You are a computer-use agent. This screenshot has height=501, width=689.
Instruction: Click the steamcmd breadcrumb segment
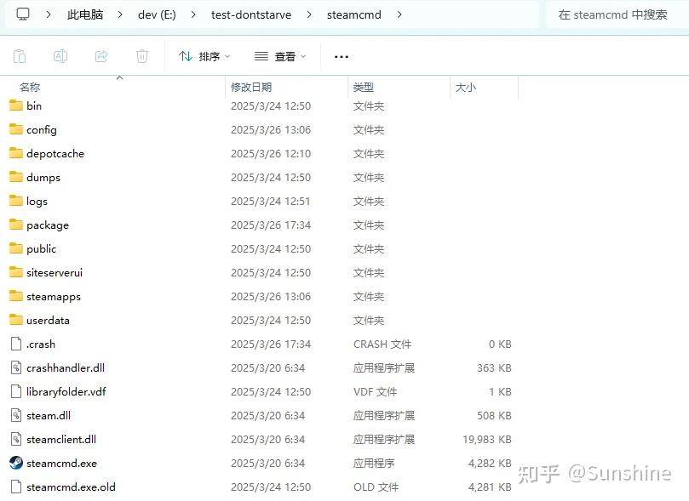353,14
